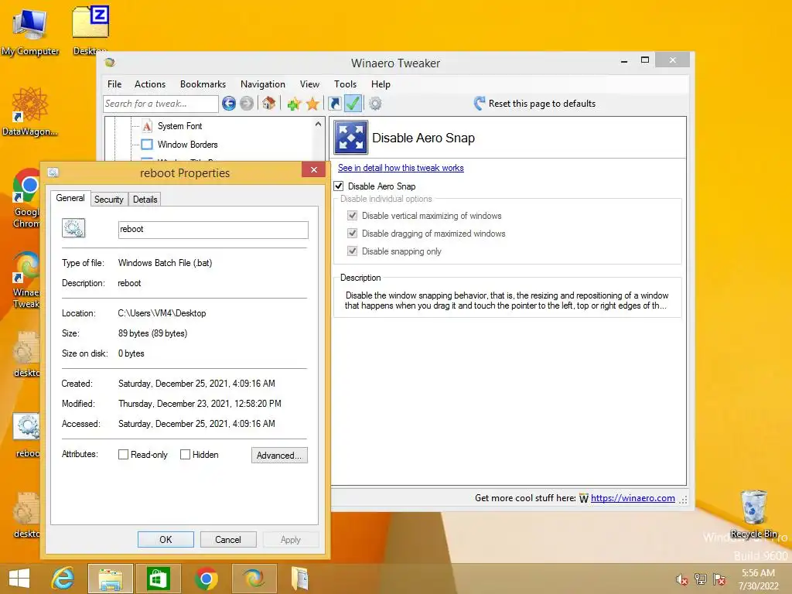Open bookmarks using the gold star icon

(312, 104)
